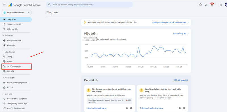The image size is (227, 112).
Task: Click the 80% decrease indicator
Action: coord(129,100)
